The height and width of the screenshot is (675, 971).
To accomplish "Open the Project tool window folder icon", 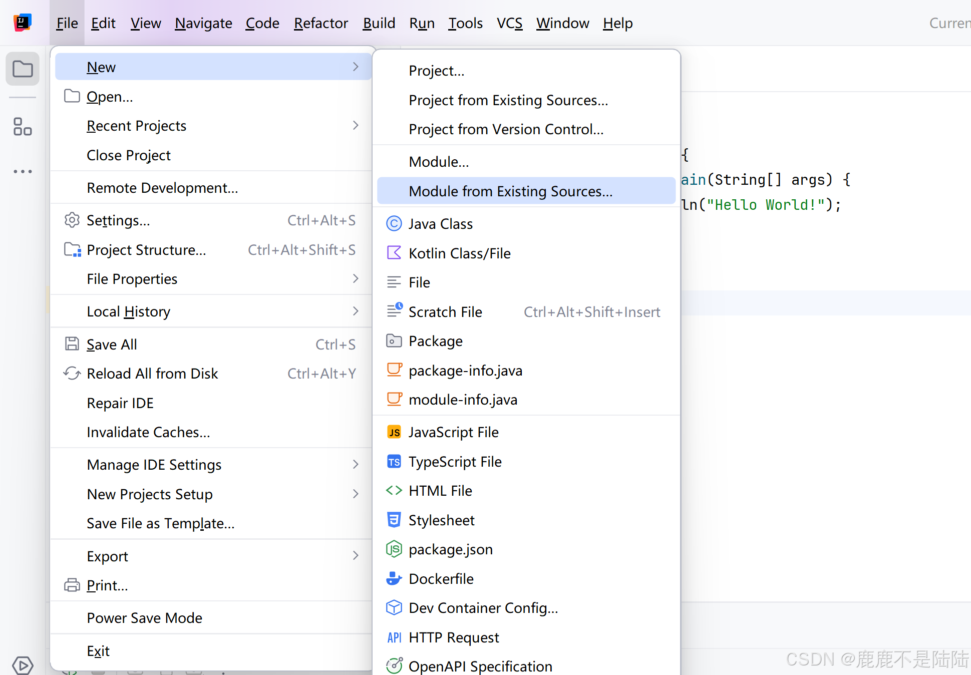I will [23, 69].
